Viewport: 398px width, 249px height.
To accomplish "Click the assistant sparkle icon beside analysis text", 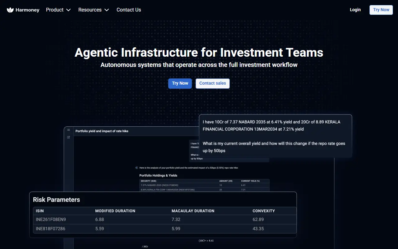I will pyautogui.click(x=137, y=168).
